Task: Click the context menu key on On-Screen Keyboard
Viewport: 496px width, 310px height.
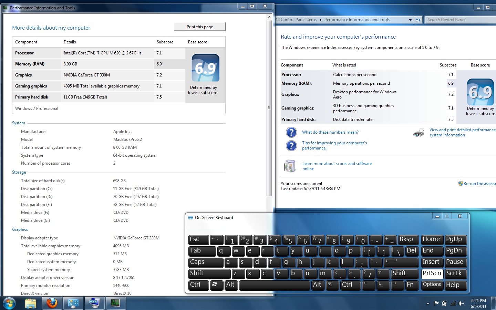Action: pos(332,285)
